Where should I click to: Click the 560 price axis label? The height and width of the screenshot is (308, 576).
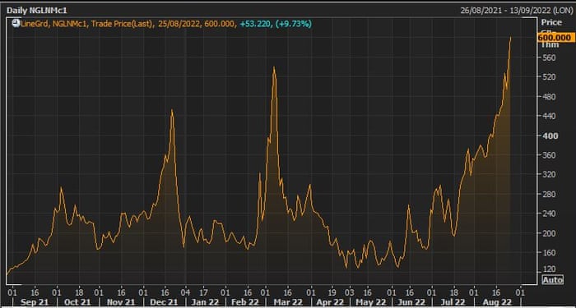548,57
